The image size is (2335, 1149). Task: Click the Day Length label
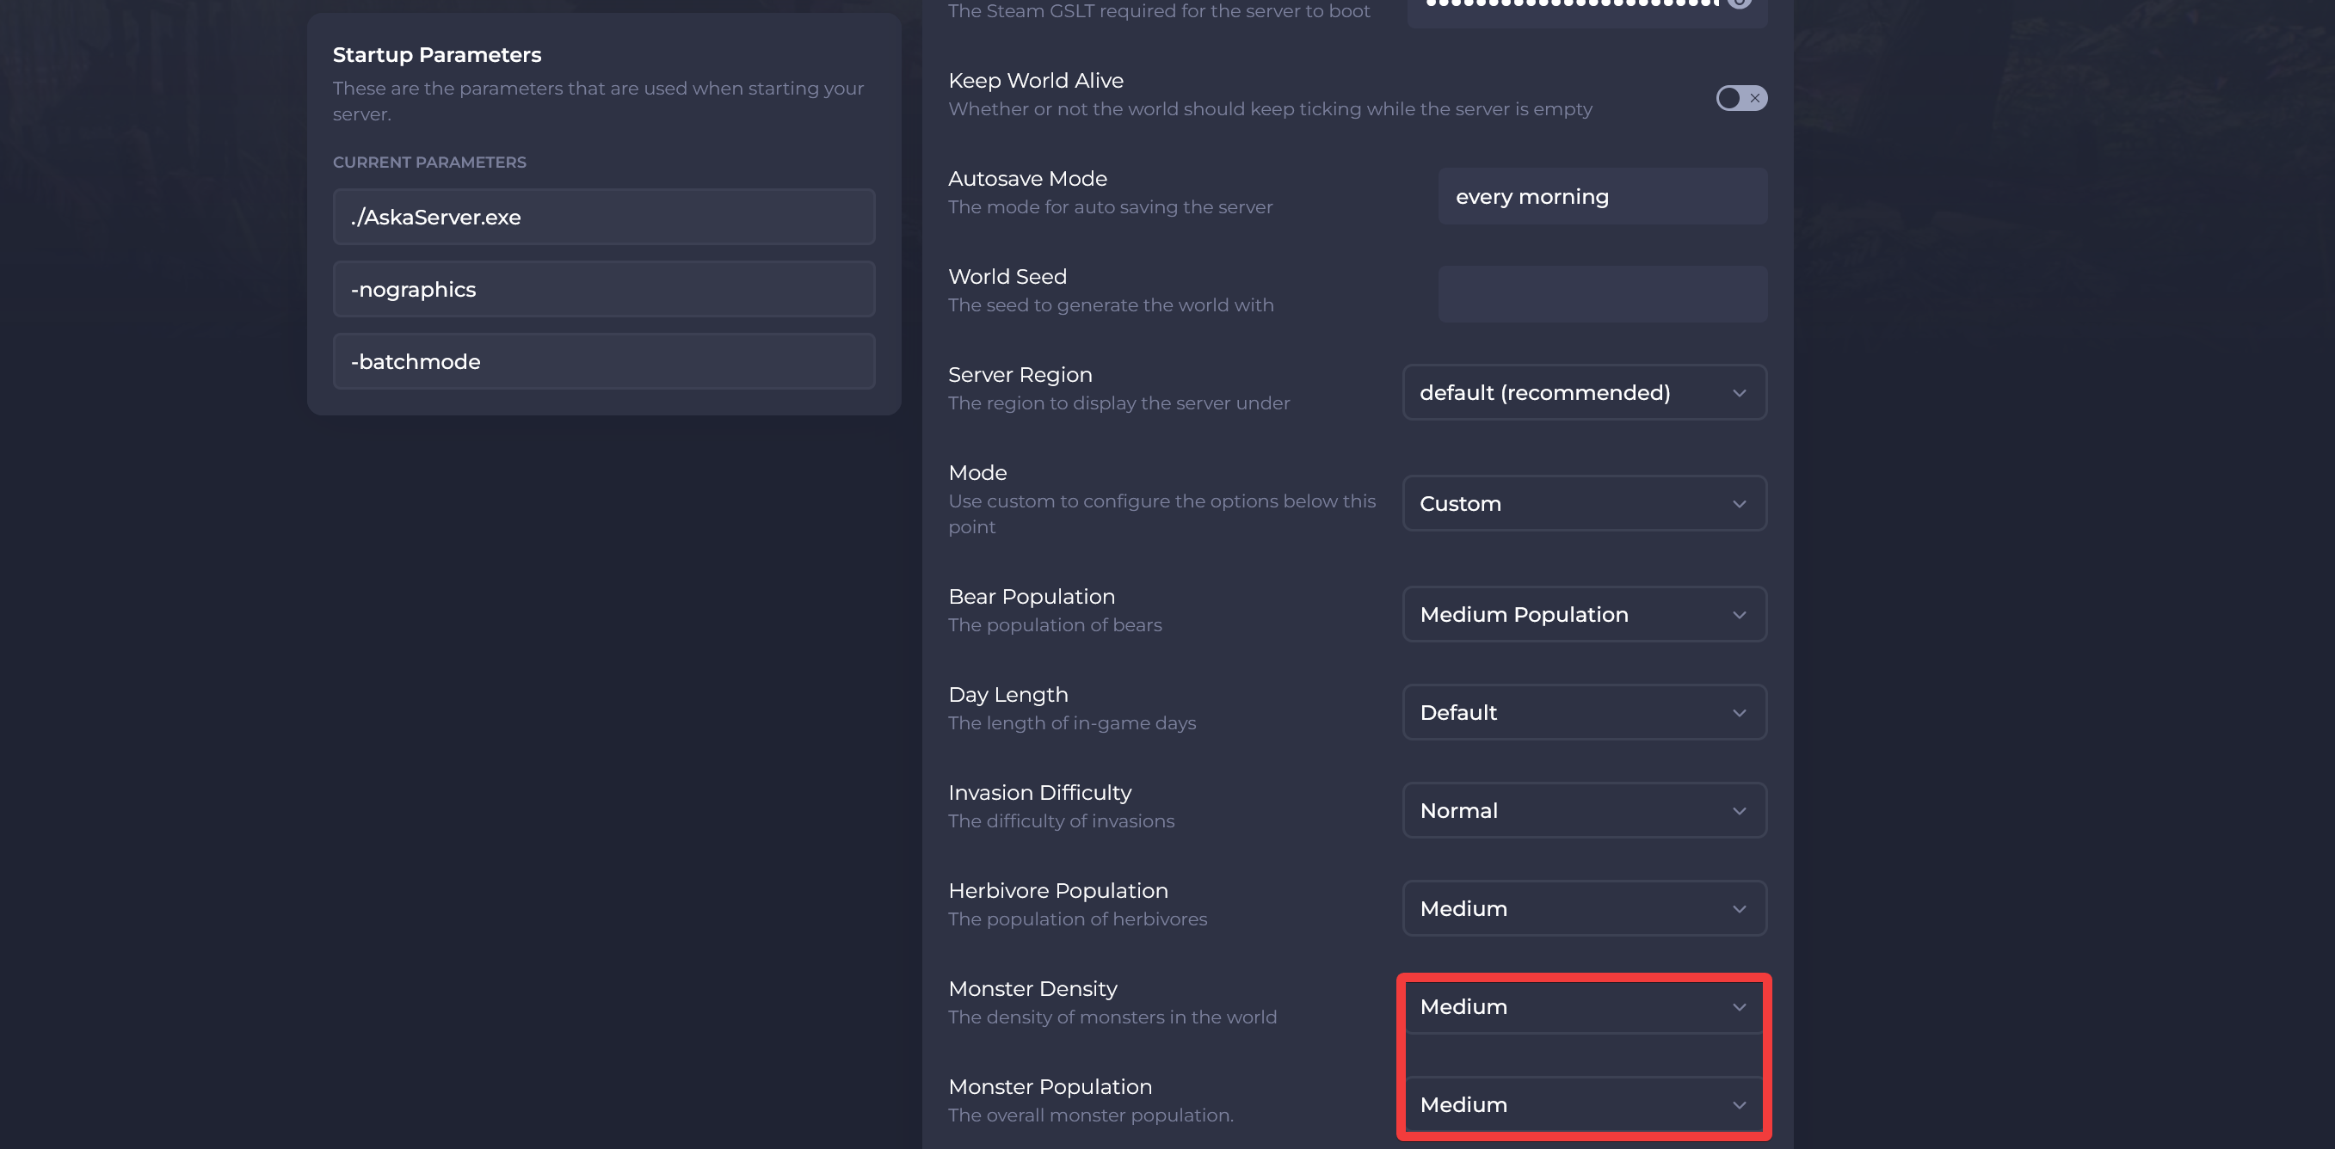point(1008,695)
